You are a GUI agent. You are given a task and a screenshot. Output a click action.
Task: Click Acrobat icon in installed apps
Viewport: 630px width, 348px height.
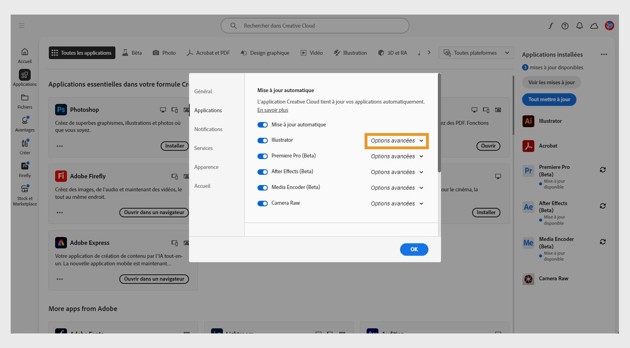pyautogui.click(x=528, y=146)
